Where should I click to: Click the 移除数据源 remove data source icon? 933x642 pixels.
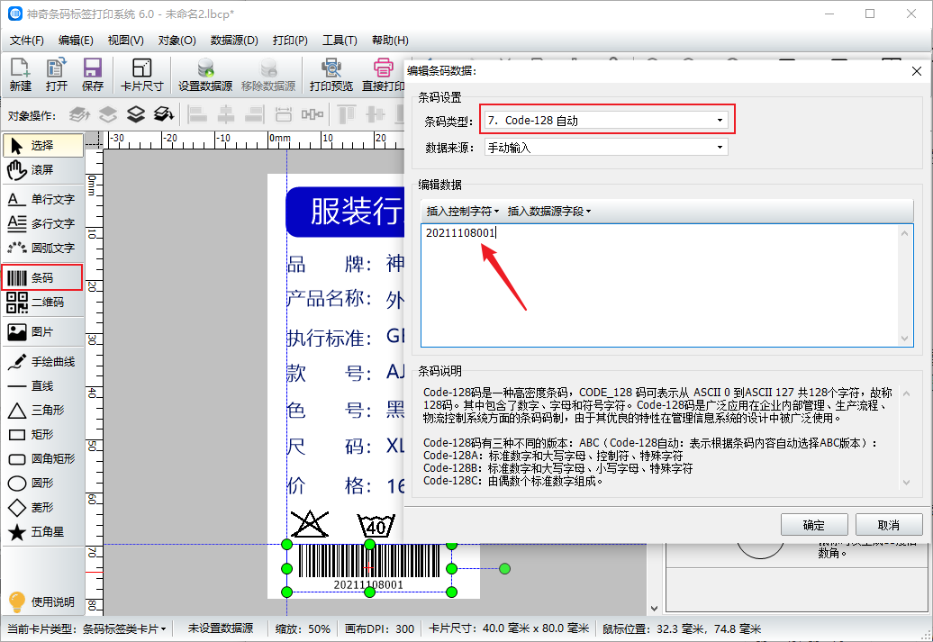pyautogui.click(x=268, y=75)
